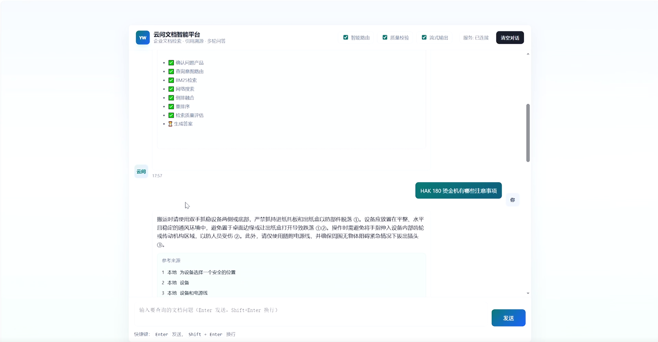
Task: Click the HAK 180 烫金机 question bubble
Action: (x=458, y=191)
